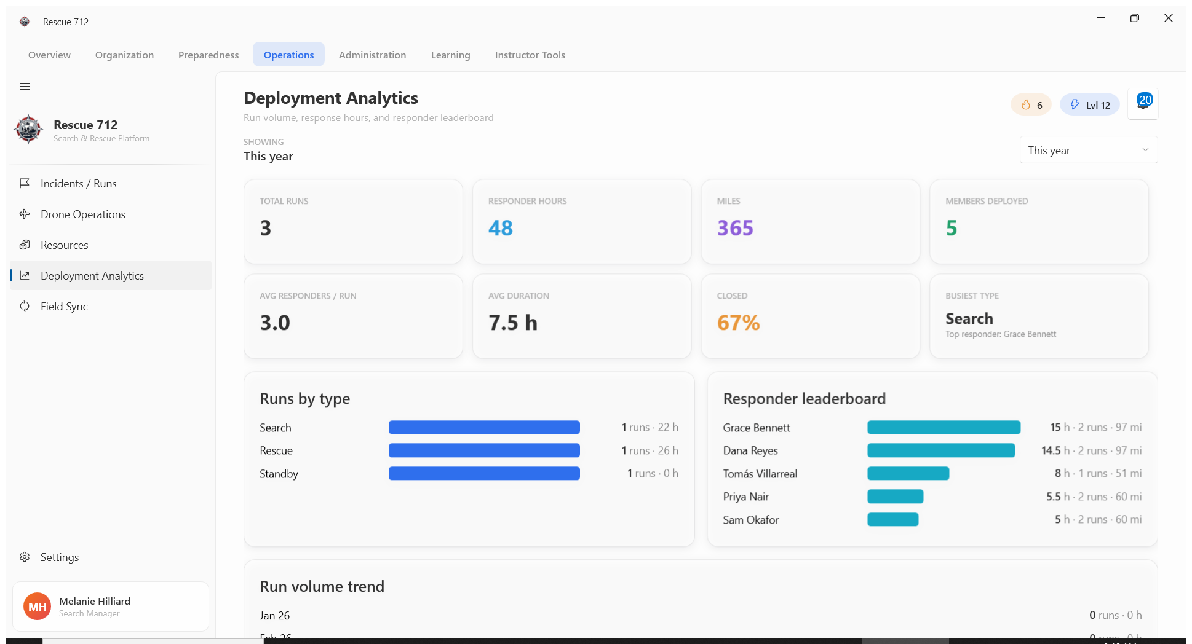Screen dimensions: 1192x644
Task: Click the Drone Operations drone icon
Action: tap(25, 214)
